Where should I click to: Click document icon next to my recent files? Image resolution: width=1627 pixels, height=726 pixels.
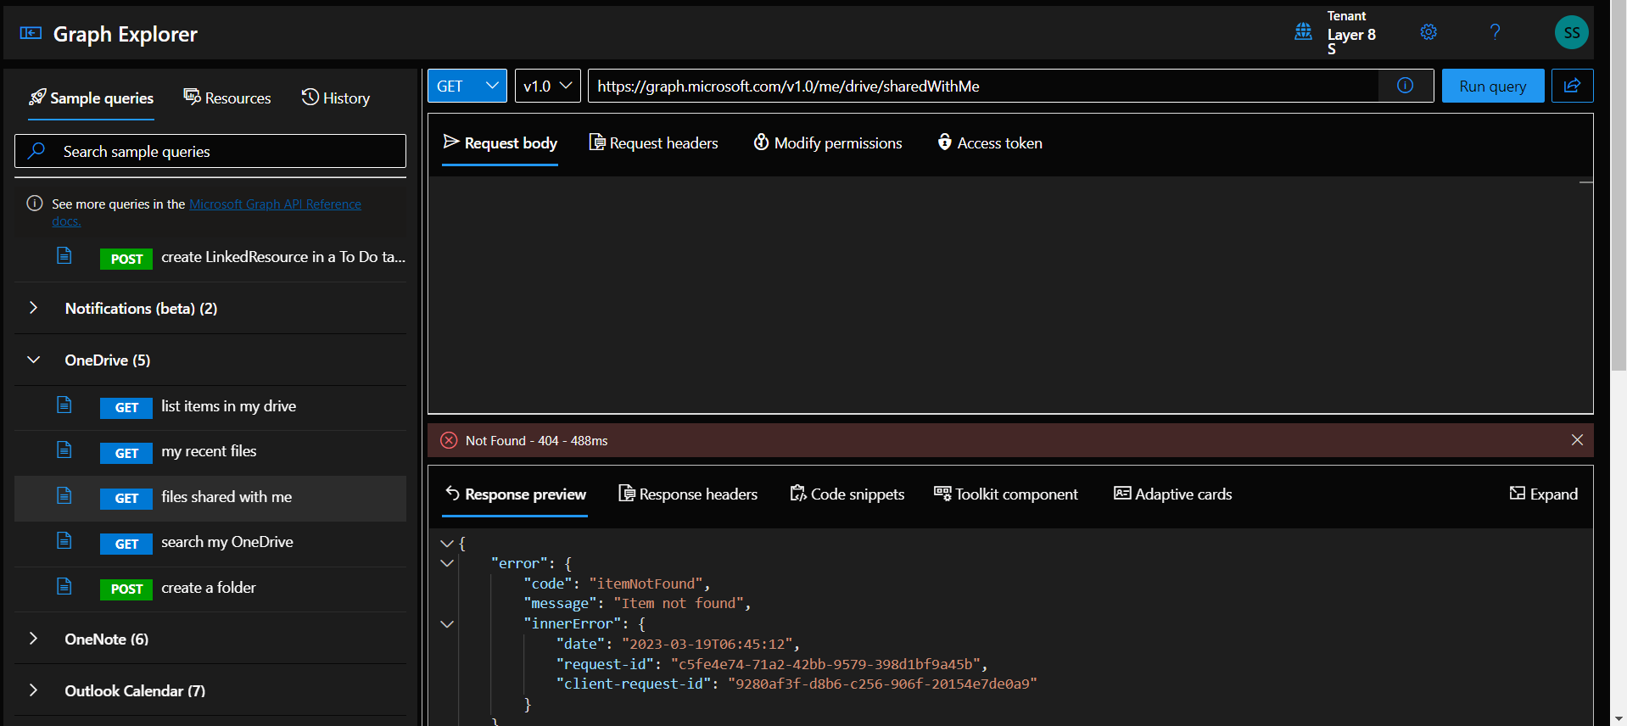coord(64,450)
